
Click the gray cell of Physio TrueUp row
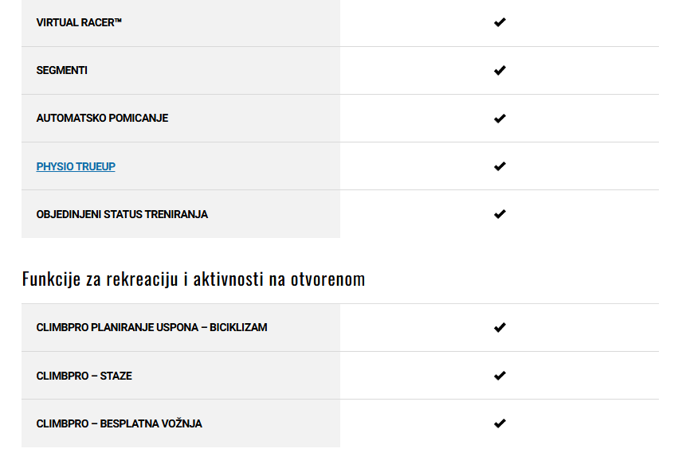click(x=181, y=166)
